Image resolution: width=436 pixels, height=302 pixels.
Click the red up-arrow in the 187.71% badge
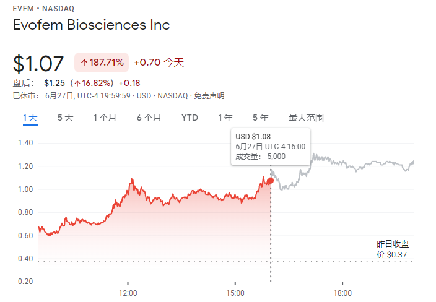(84, 63)
